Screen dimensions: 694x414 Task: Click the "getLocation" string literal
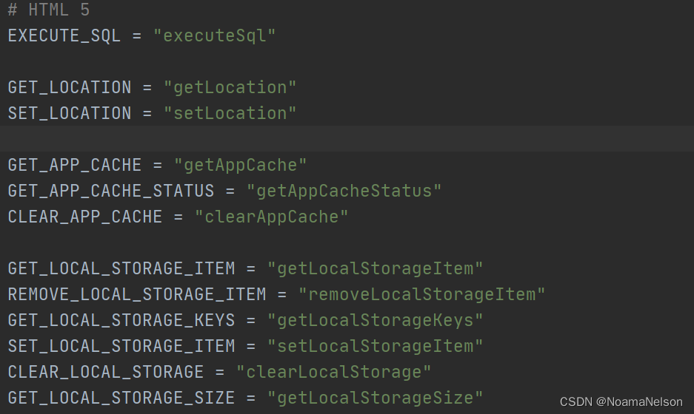230,87
